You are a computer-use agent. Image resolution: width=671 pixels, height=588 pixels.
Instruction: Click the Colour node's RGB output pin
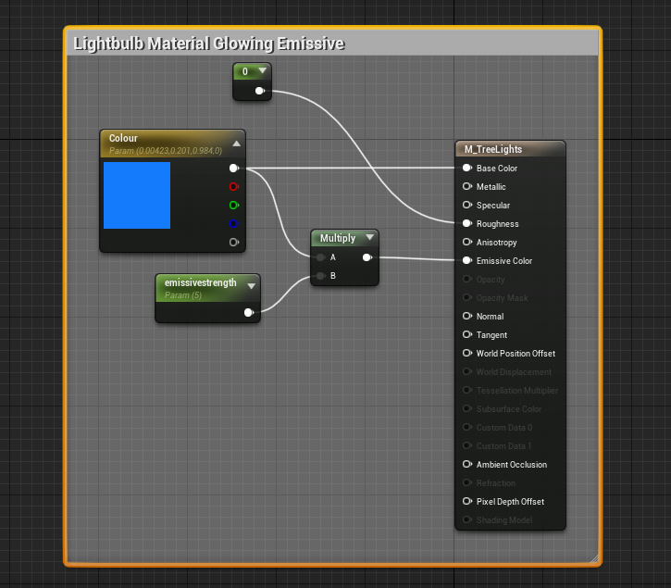pos(233,169)
